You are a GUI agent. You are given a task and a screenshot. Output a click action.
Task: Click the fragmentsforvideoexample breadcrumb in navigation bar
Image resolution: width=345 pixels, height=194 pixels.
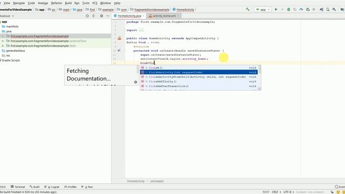150,10
